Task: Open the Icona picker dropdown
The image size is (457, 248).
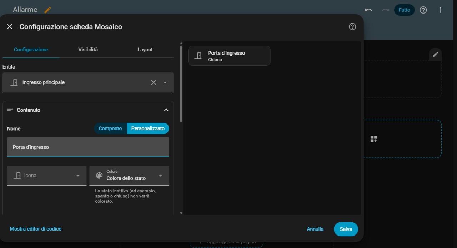Action: tap(78, 176)
